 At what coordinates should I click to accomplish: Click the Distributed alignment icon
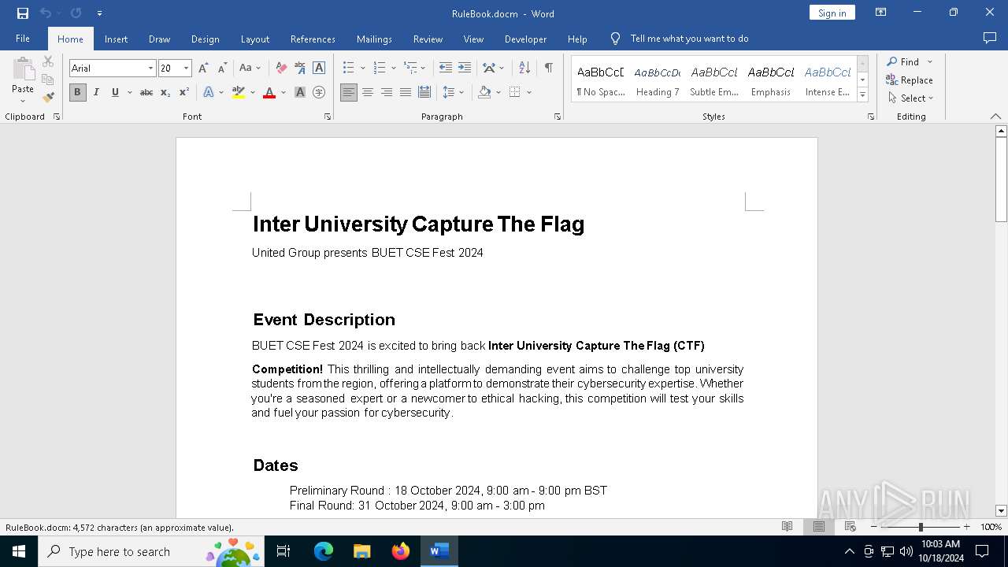(x=424, y=92)
